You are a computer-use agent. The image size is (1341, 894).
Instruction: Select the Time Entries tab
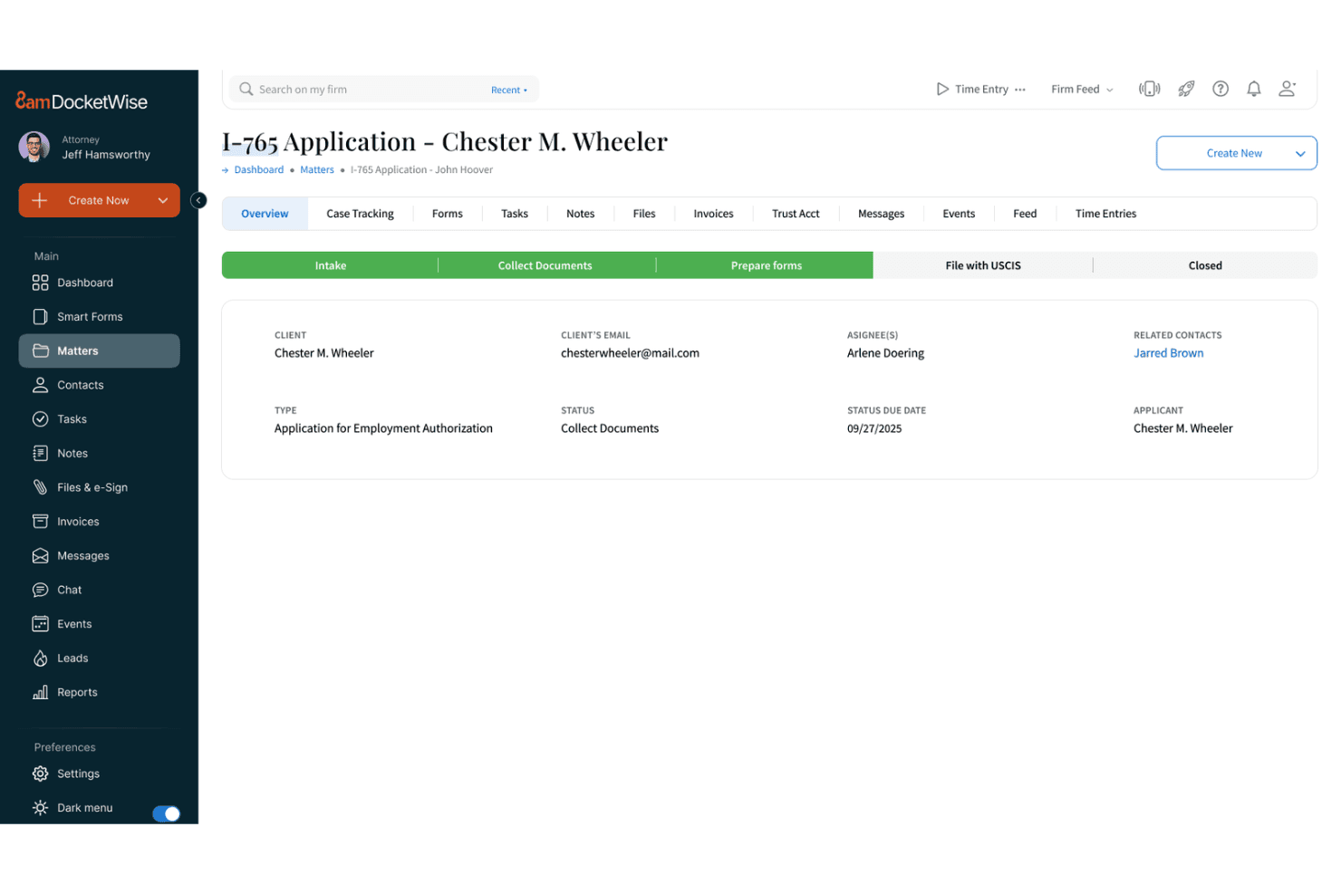coord(1105,214)
